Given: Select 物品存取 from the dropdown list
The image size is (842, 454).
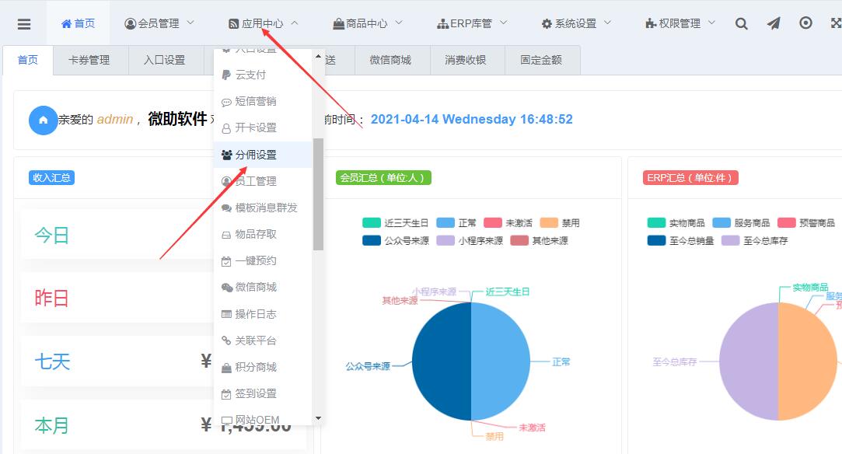Looking at the screenshot, I should [263, 235].
